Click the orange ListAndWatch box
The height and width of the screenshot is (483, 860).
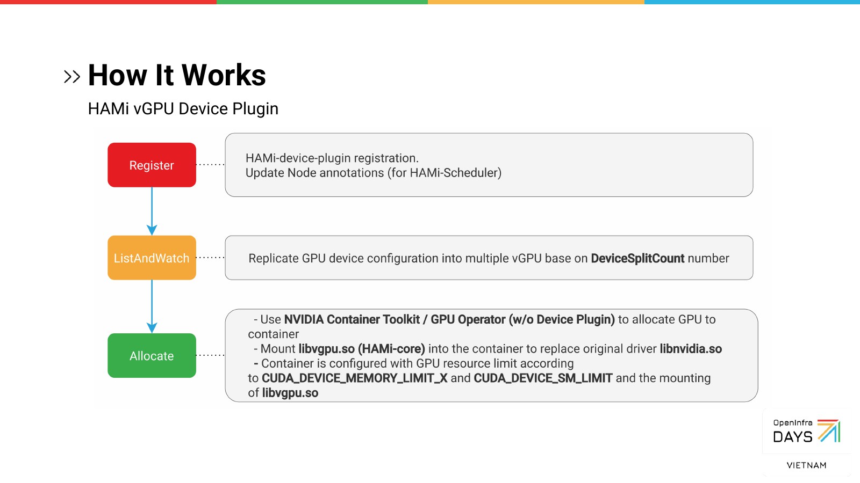pyautogui.click(x=152, y=258)
